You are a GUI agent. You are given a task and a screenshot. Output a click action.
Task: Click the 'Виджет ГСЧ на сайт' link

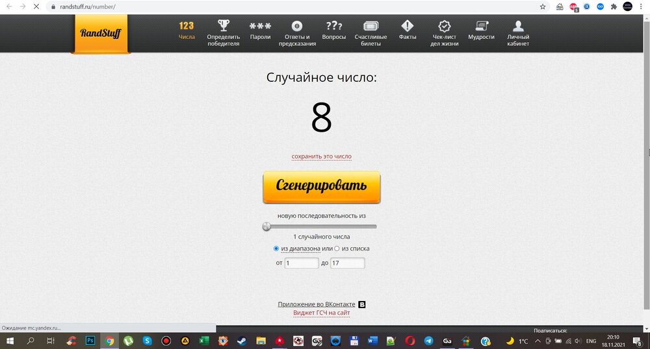(321, 313)
